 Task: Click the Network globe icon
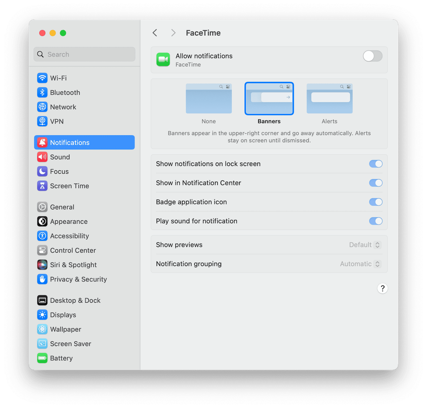pos(42,107)
